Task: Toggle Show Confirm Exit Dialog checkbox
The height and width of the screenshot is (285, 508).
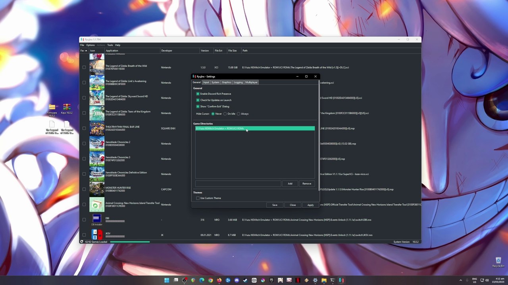Action: (x=198, y=106)
